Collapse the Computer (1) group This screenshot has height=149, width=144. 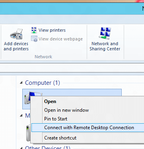[21, 83]
